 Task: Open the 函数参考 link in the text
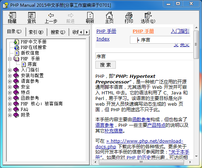(x=141, y=120)
